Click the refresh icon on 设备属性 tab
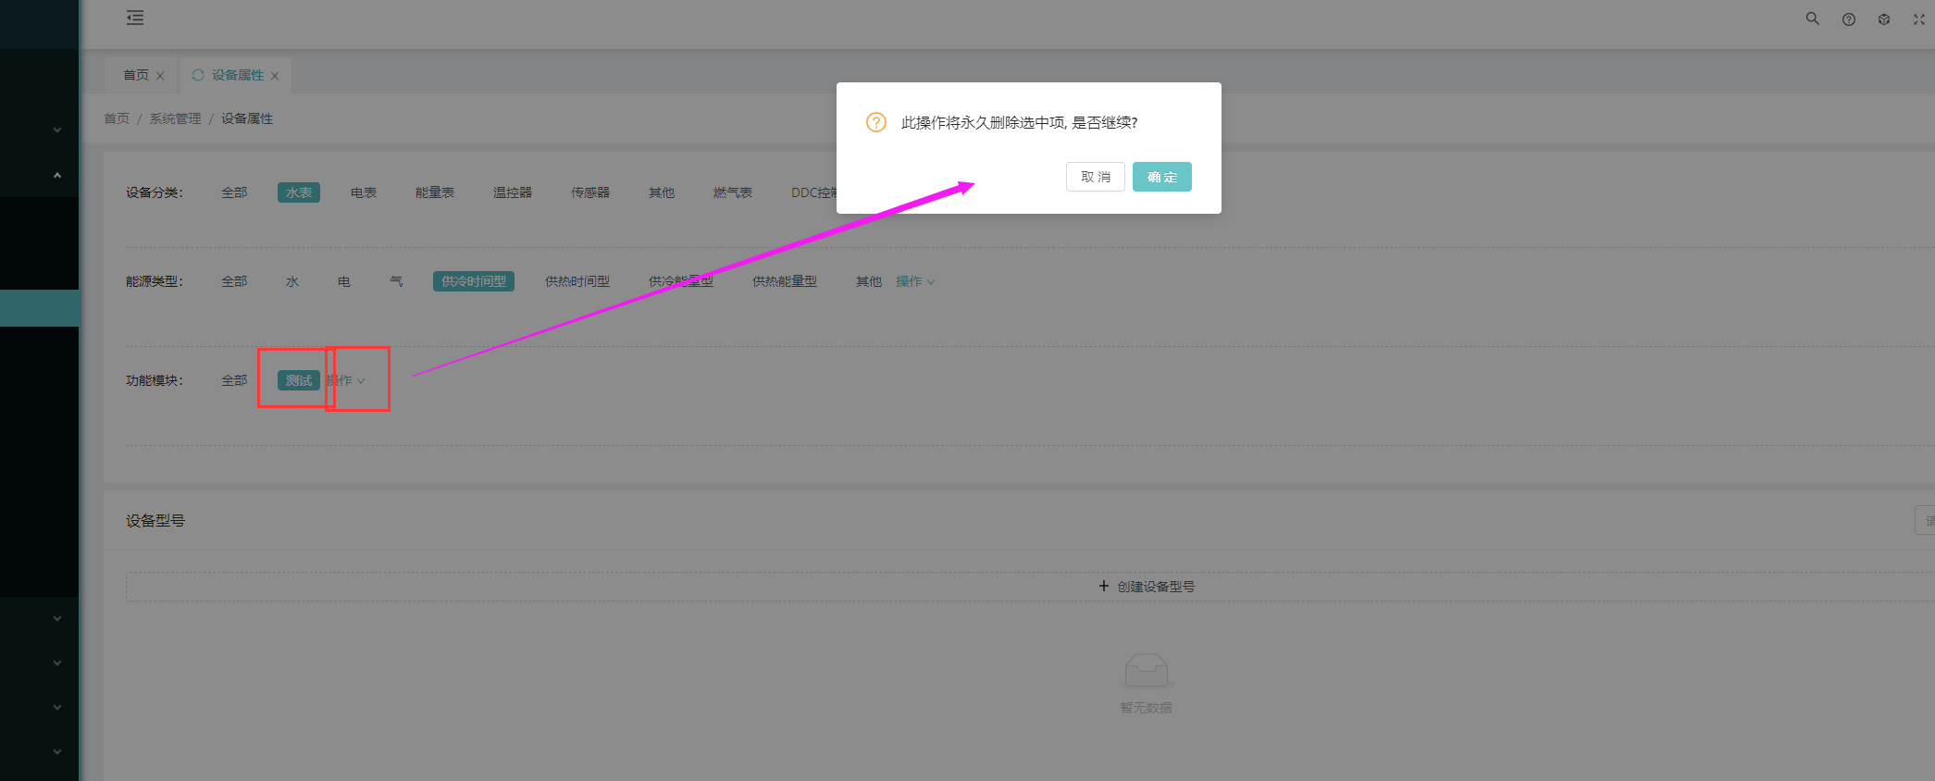 [198, 75]
